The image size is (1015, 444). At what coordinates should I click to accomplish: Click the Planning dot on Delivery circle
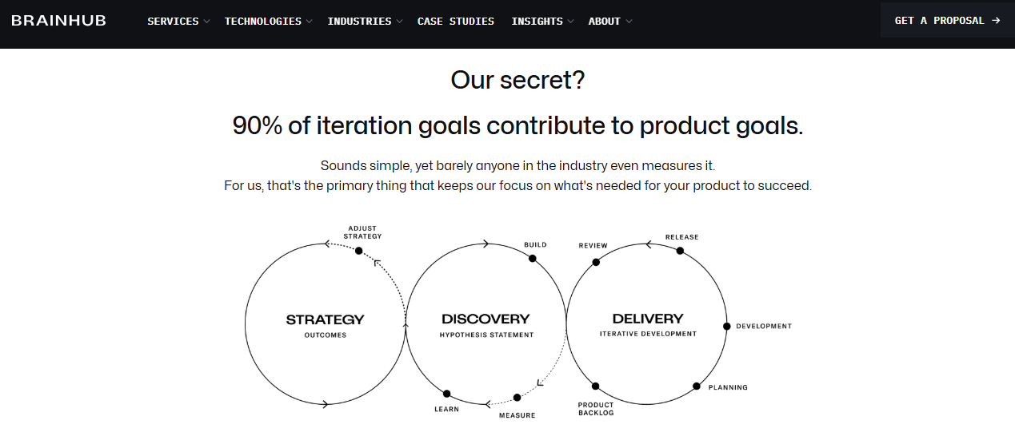(x=696, y=387)
